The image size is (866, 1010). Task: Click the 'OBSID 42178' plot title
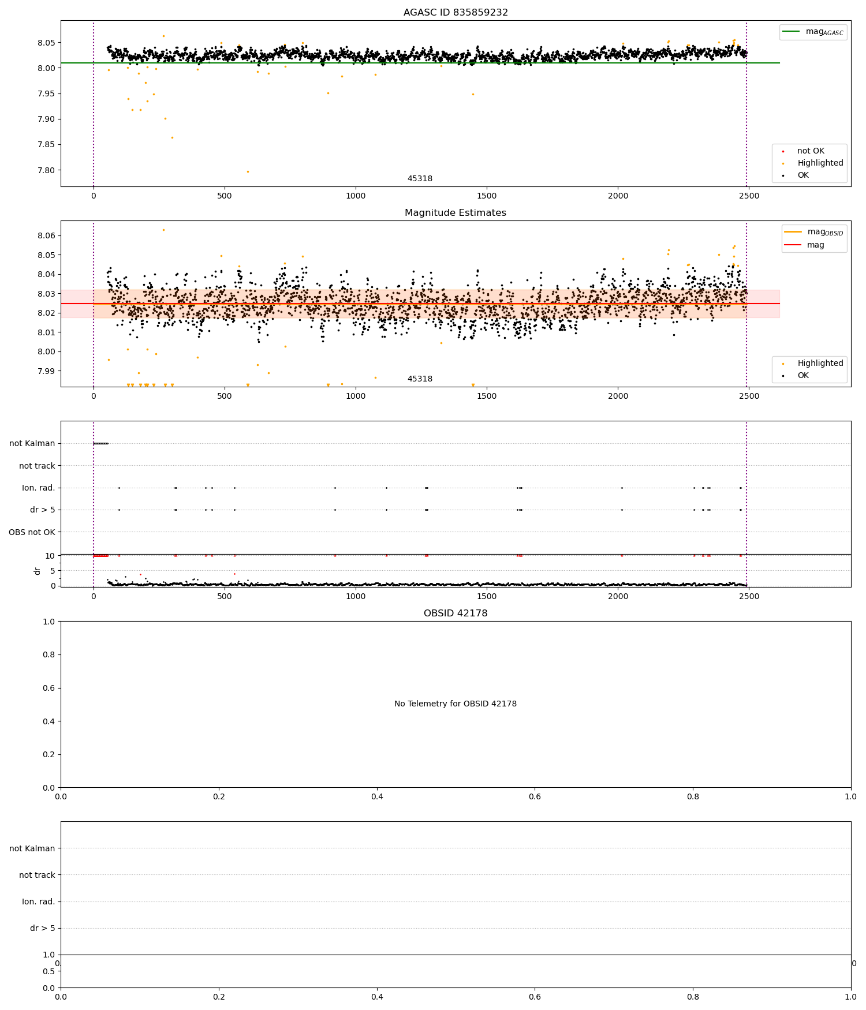456,614
